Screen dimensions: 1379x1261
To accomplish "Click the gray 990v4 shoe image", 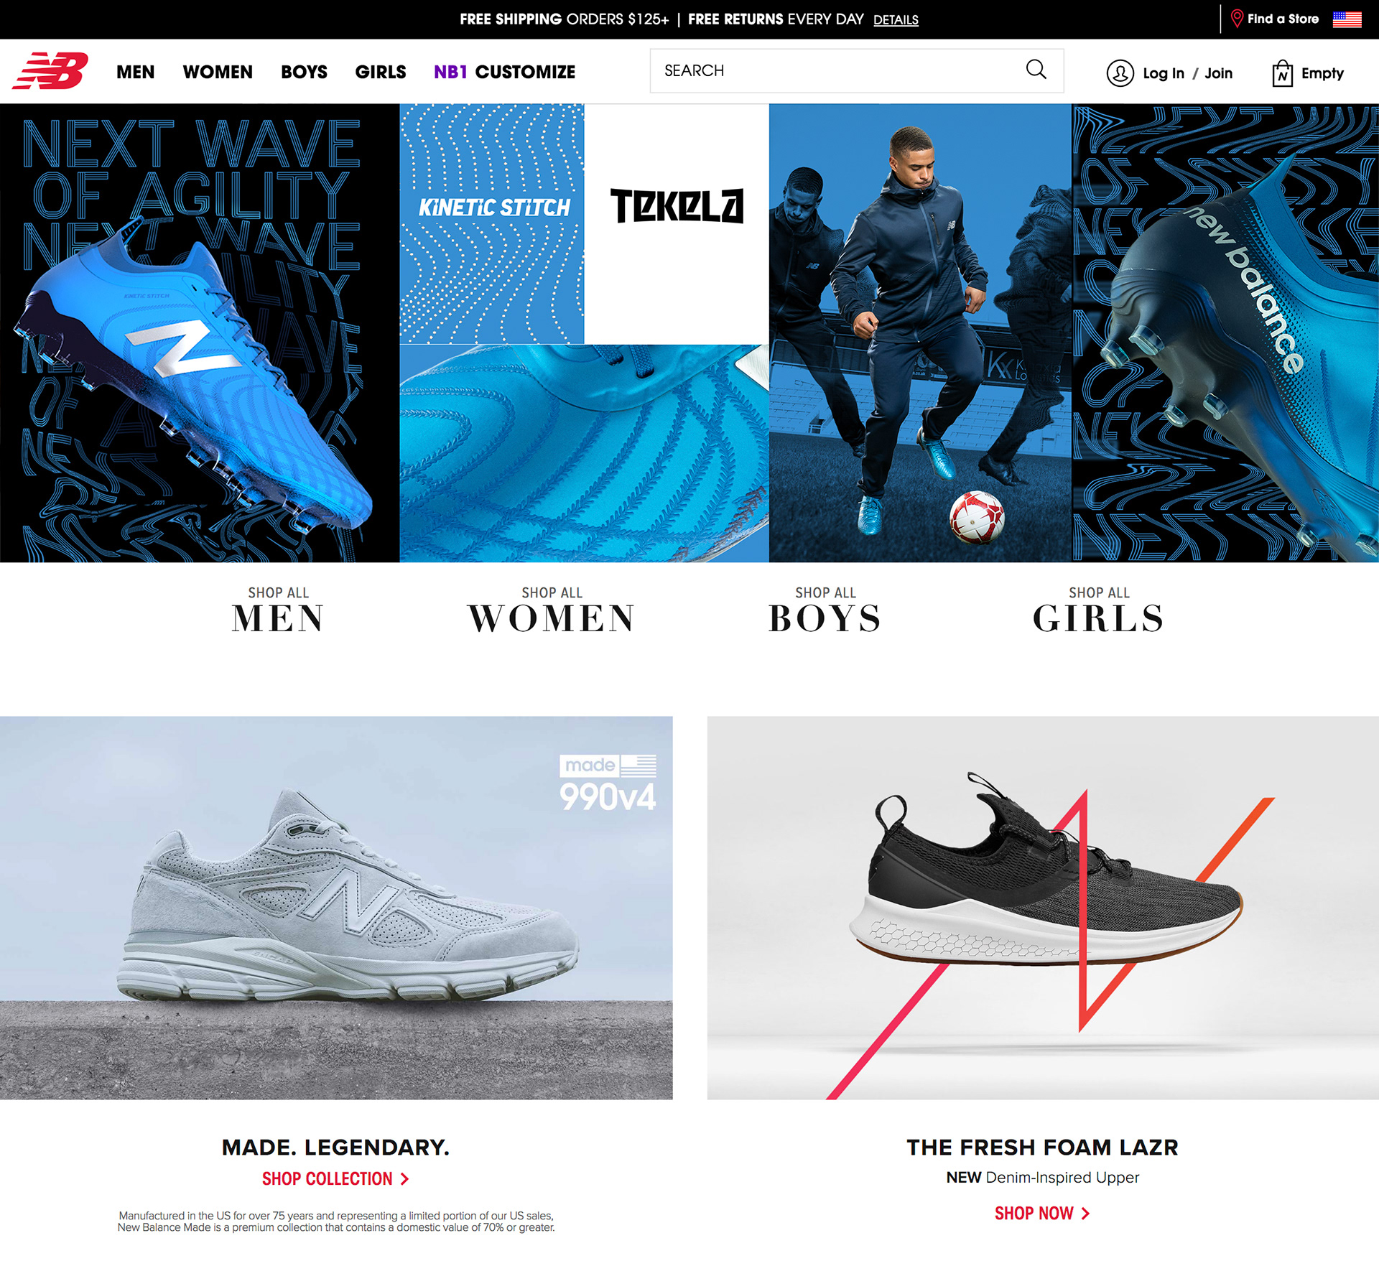I will (x=336, y=907).
